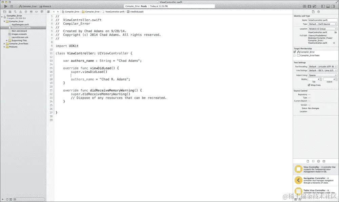339x202 pixels.
Task: Select the Compiler_Error scheme in toolbar
Action: [x=28, y=6]
